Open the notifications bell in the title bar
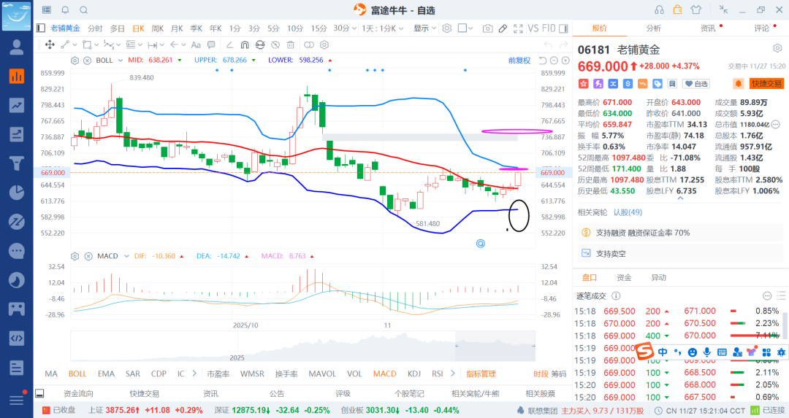The width and height of the screenshot is (789, 418). (x=66, y=10)
